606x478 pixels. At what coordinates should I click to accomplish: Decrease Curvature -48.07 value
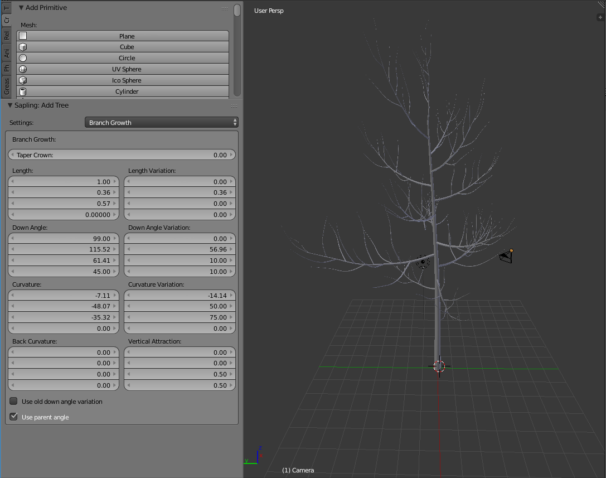click(12, 306)
